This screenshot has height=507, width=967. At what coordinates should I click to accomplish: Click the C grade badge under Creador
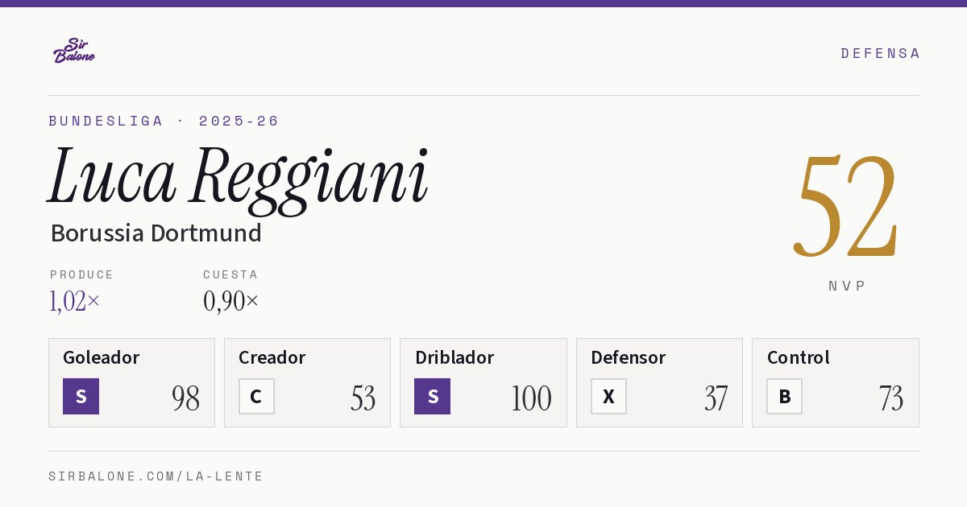256,397
